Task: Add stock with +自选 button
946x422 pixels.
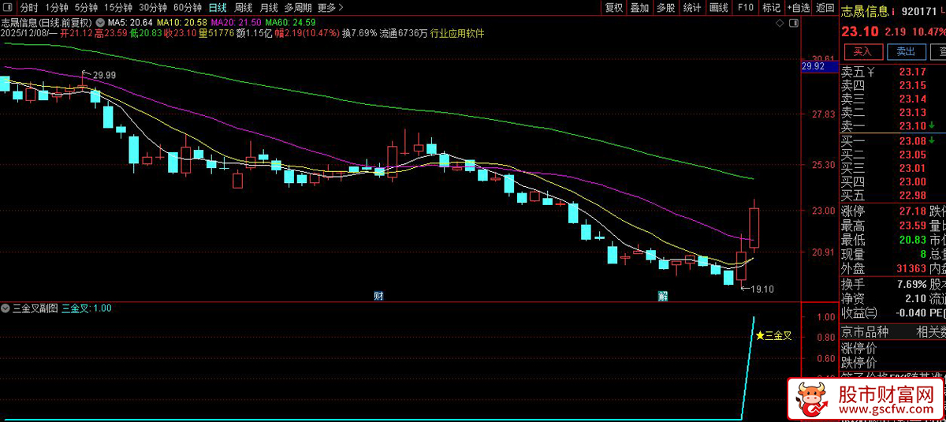Action: (798, 8)
